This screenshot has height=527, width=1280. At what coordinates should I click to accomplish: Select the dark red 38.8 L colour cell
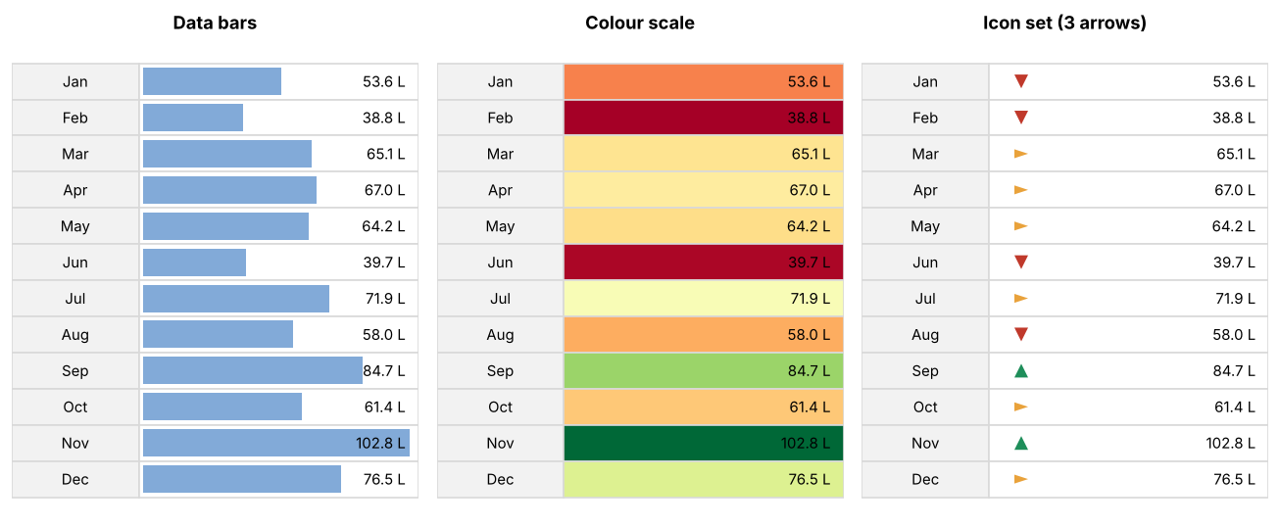click(x=704, y=118)
